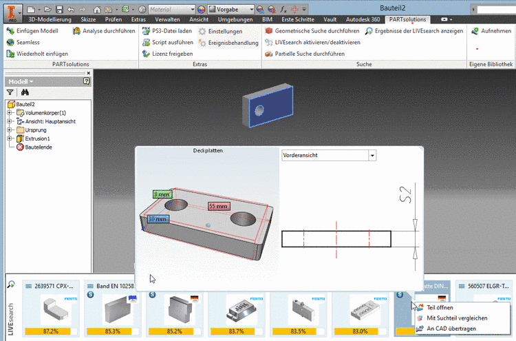Click Analyse durchführen
The height and width of the screenshot is (341, 516).
[x=104, y=31]
